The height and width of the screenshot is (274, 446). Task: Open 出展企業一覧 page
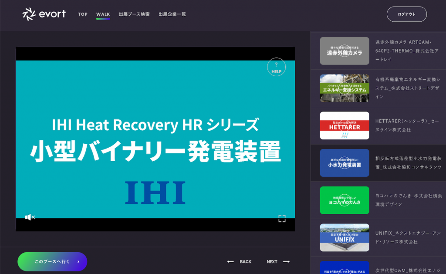click(x=172, y=14)
